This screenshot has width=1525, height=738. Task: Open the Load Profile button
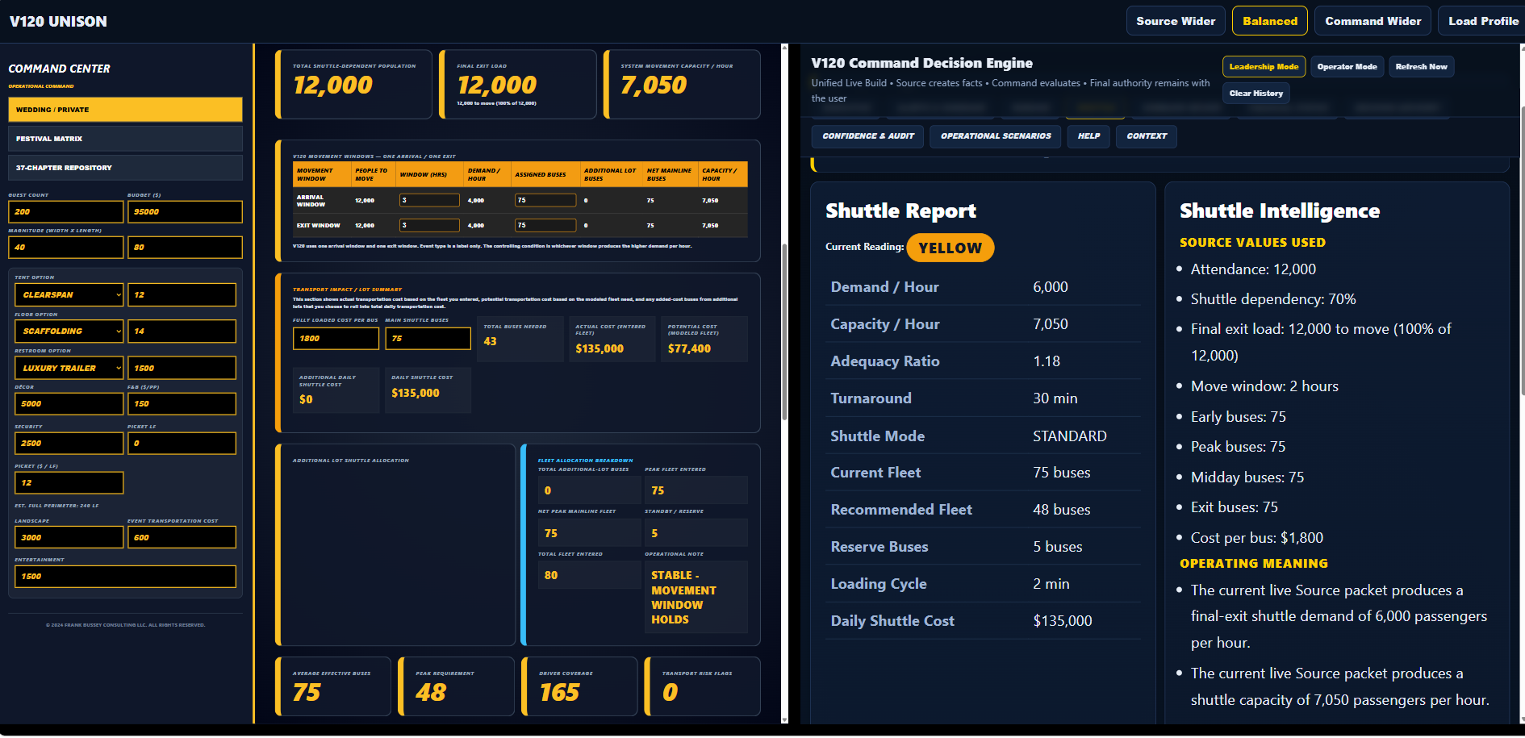tap(1482, 21)
